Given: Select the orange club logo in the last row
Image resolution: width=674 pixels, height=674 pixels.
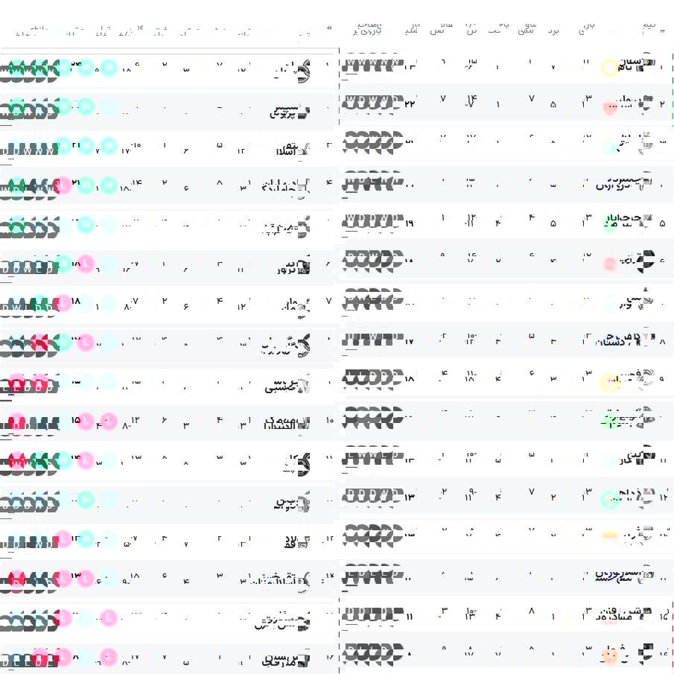Looking at the screenshot, I should click(x=609, y=656).
